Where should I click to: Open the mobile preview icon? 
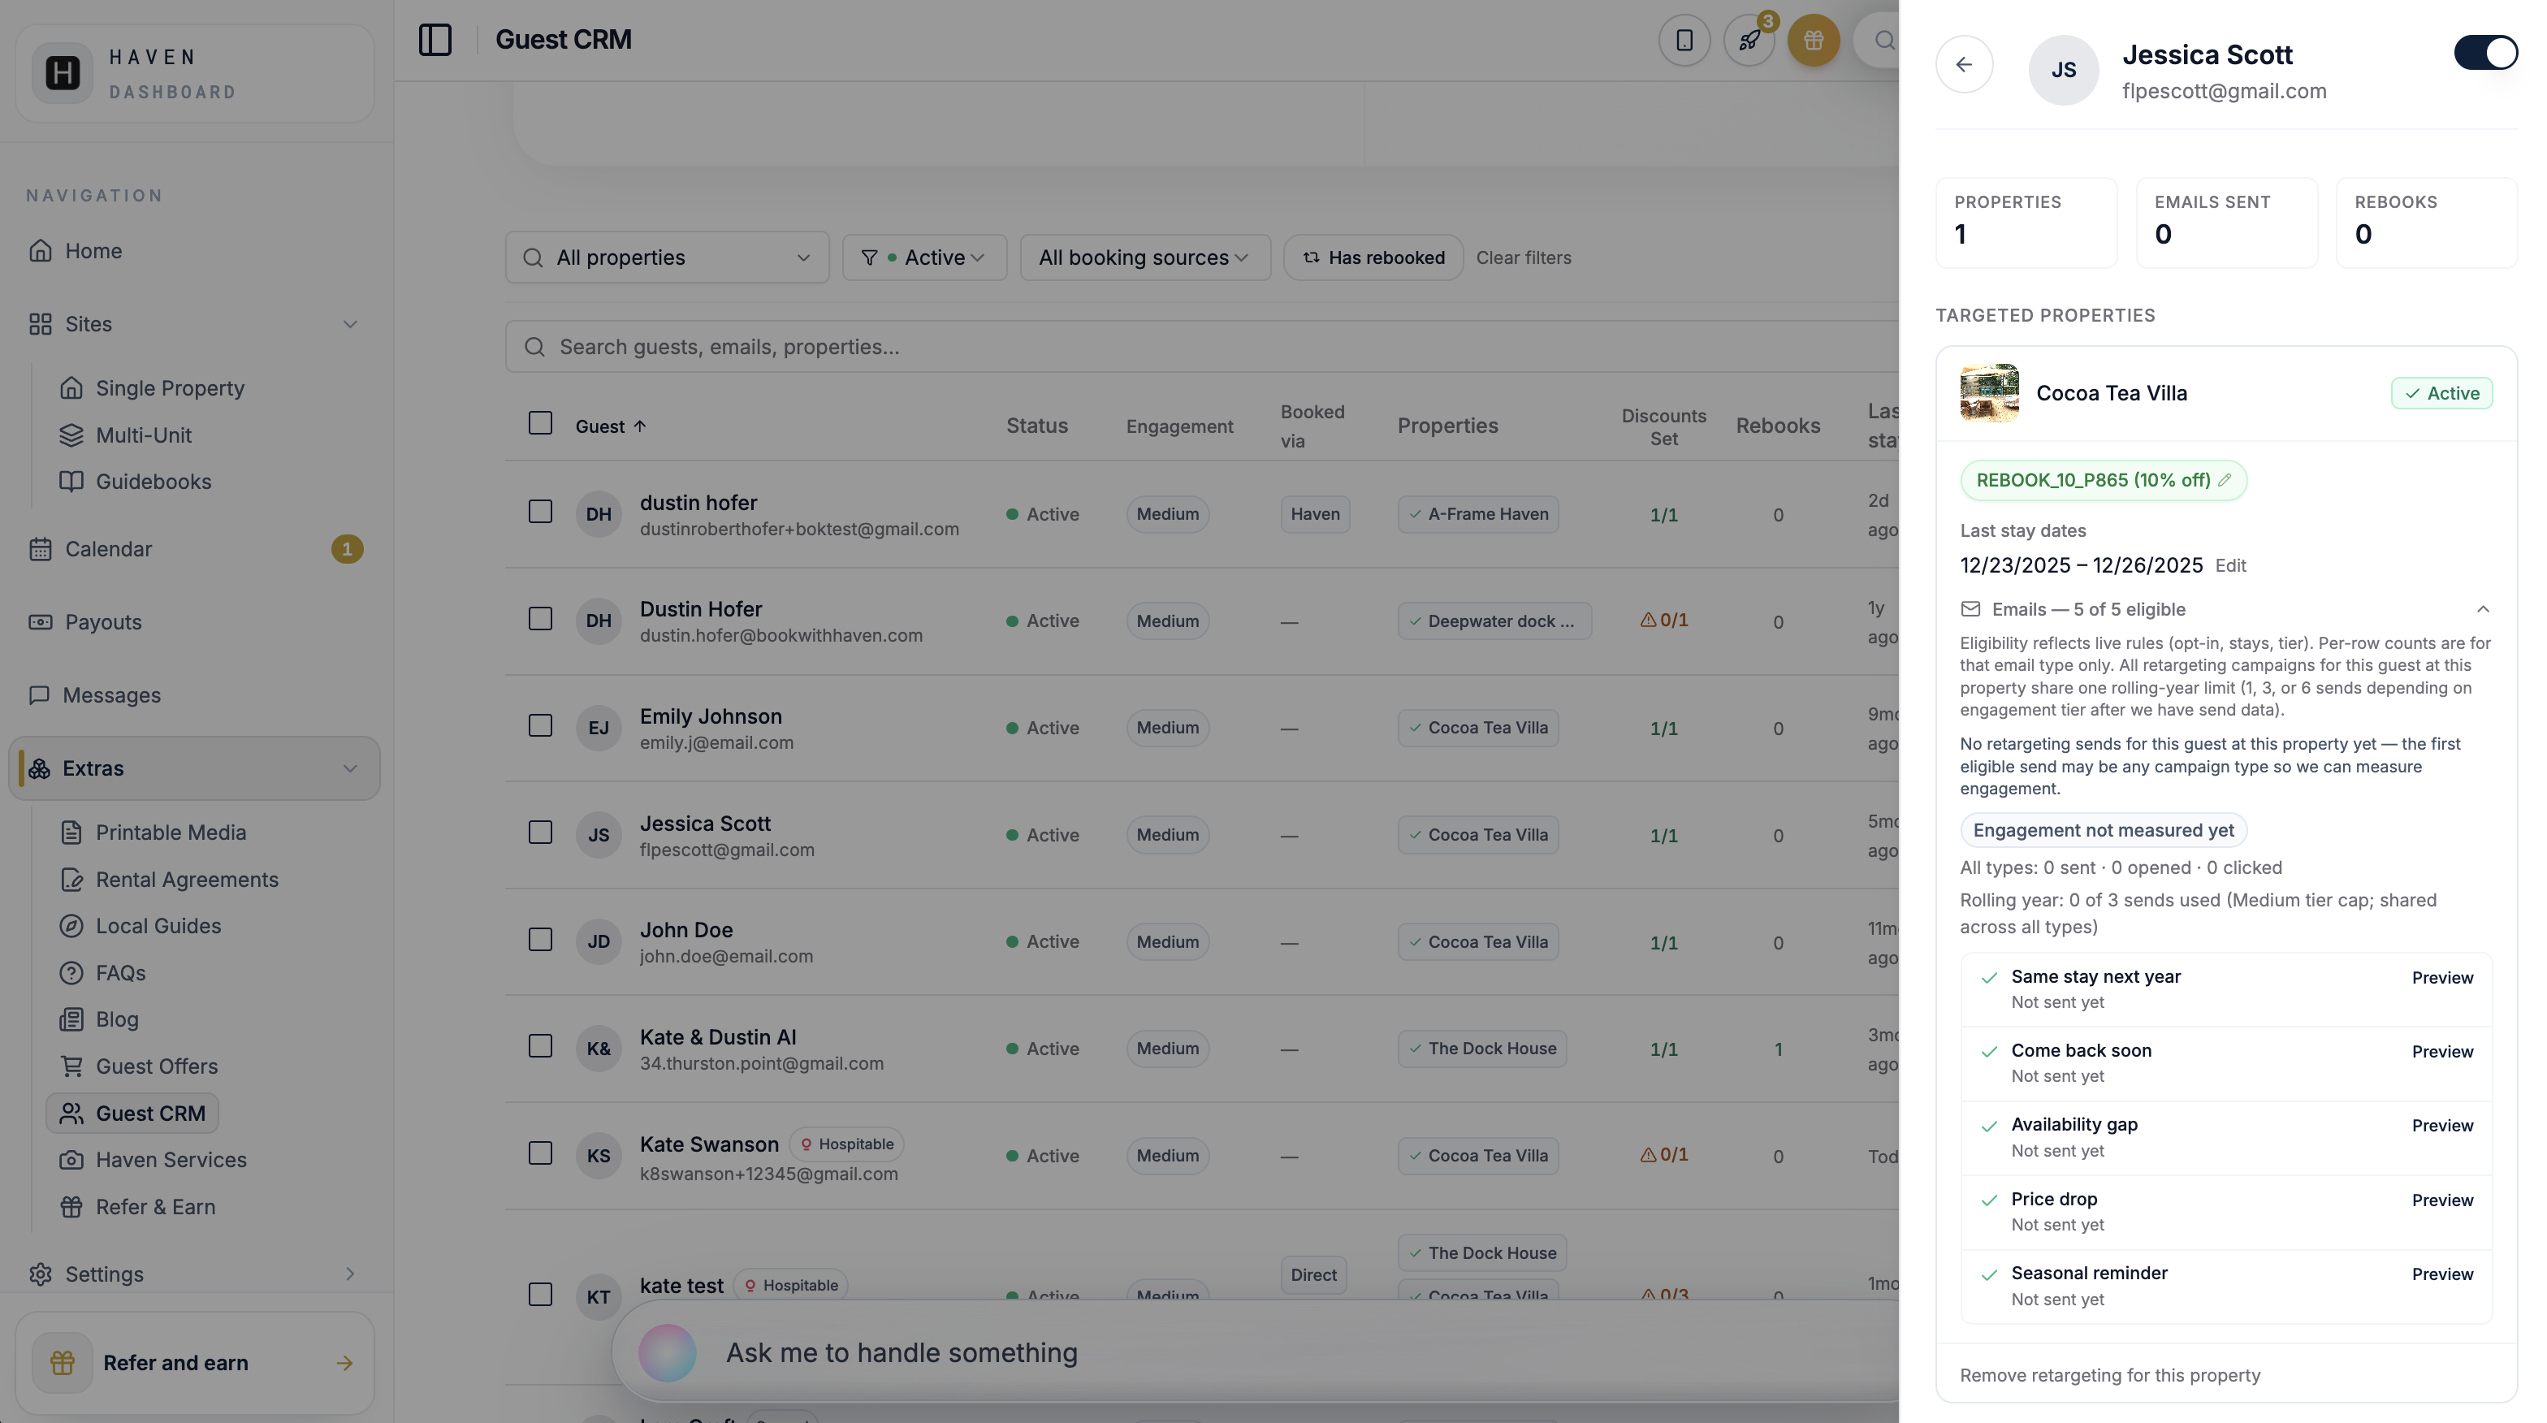(1684, 41)
